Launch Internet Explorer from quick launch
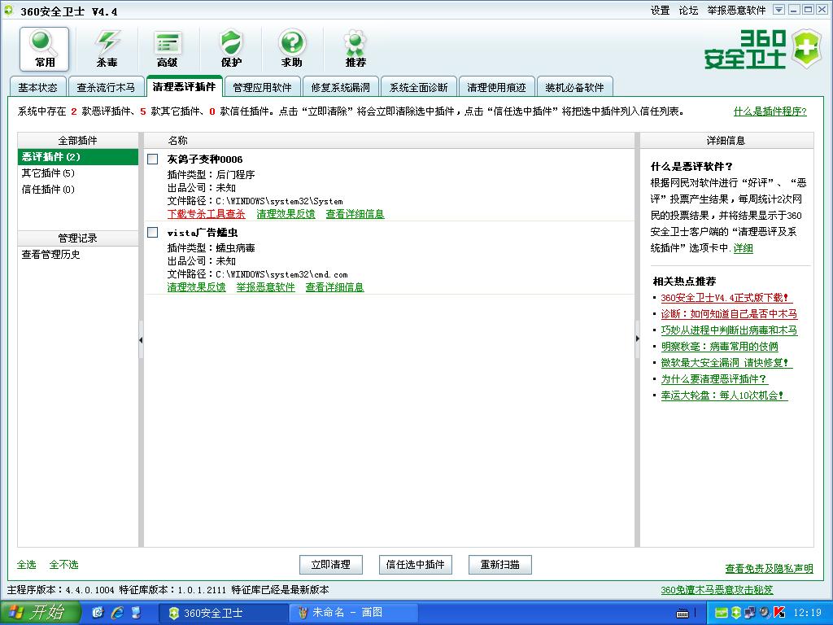Image resolution: width=833 pixels, height=625 pixels. 117,613
